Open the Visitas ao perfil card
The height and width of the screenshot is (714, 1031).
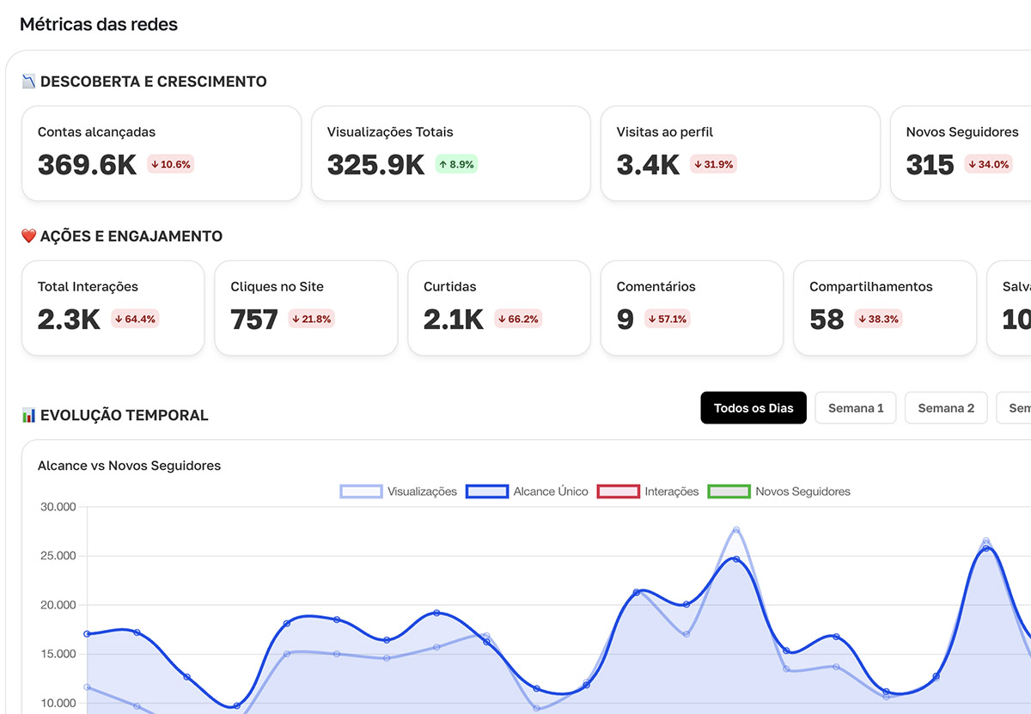(x=741, y=154)
